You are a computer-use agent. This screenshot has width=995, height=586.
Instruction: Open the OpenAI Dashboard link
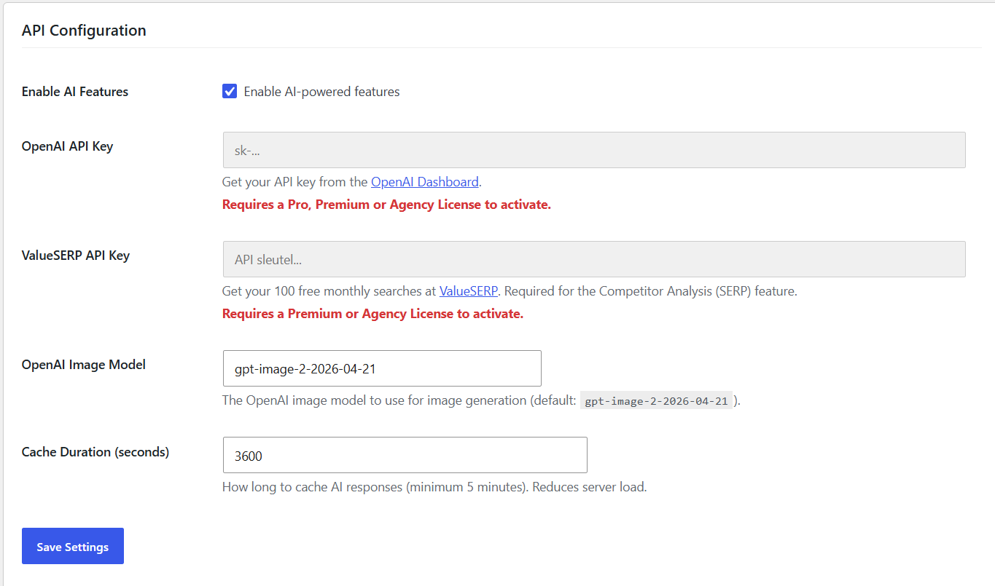(x=424, y=182)
